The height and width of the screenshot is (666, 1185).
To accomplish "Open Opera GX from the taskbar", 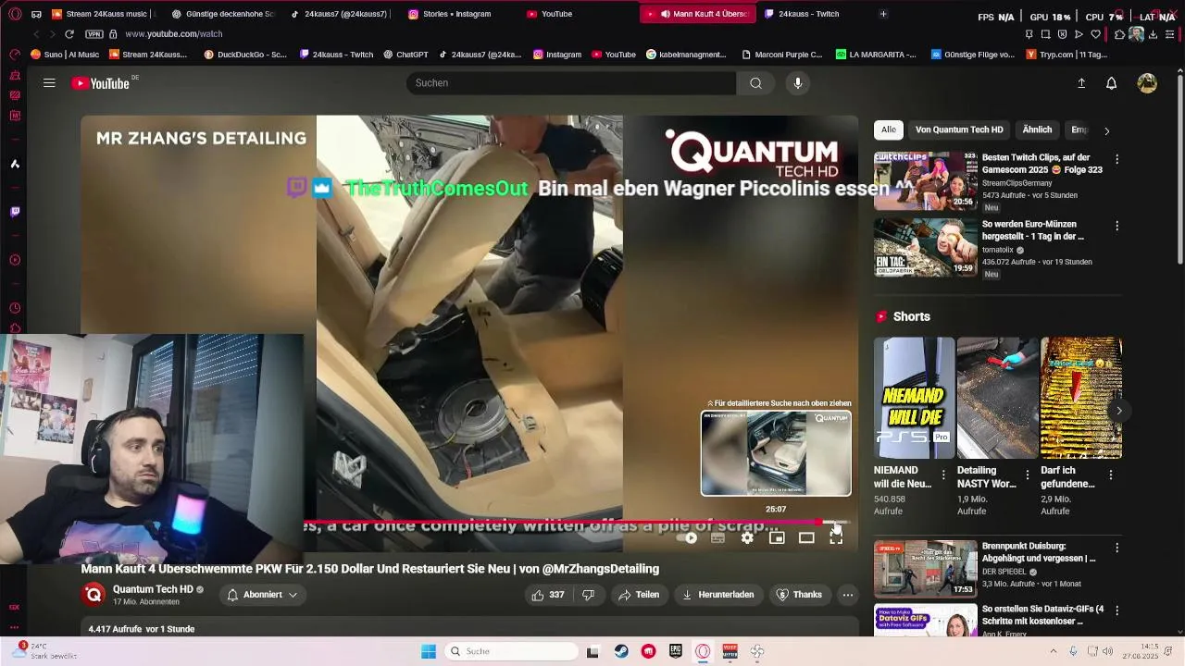I will click(x=703, y=651).
